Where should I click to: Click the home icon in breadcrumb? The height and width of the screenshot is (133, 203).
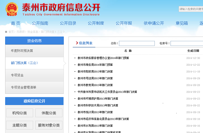coord(6,32)
